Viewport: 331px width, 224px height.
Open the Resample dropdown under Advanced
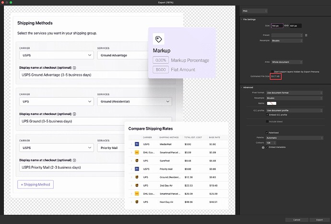pos(294,98)
